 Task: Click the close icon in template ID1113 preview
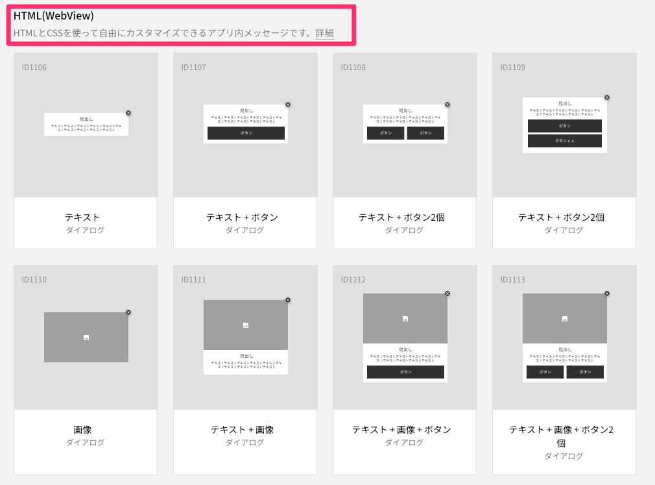pos(606,293)
